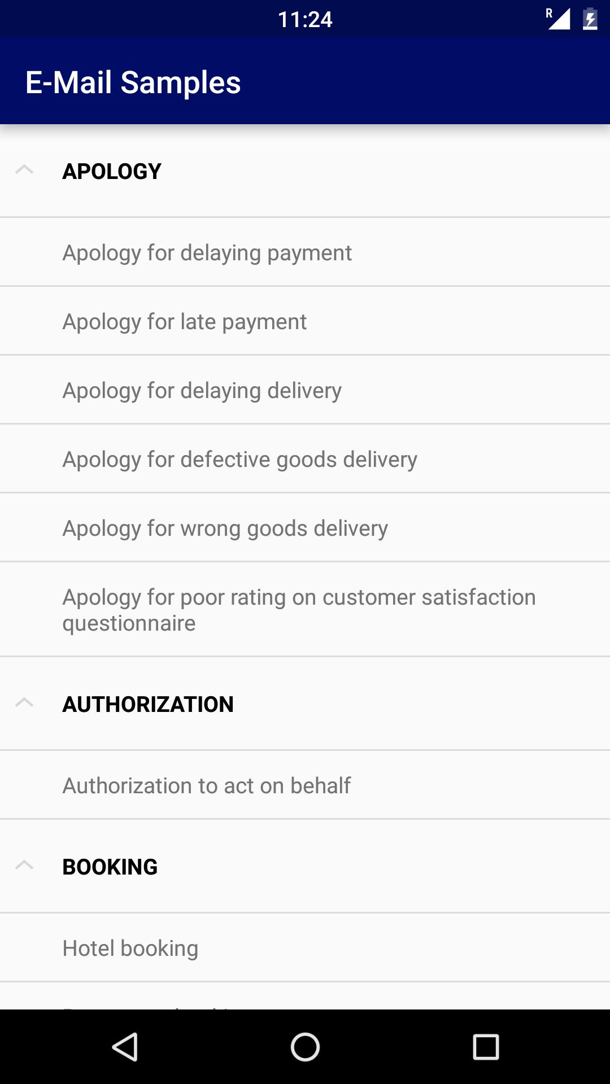The width and height of the screenshot is (610, 1084).
Task: Tap the battery charging status icon
Action: tap(590, 19)
